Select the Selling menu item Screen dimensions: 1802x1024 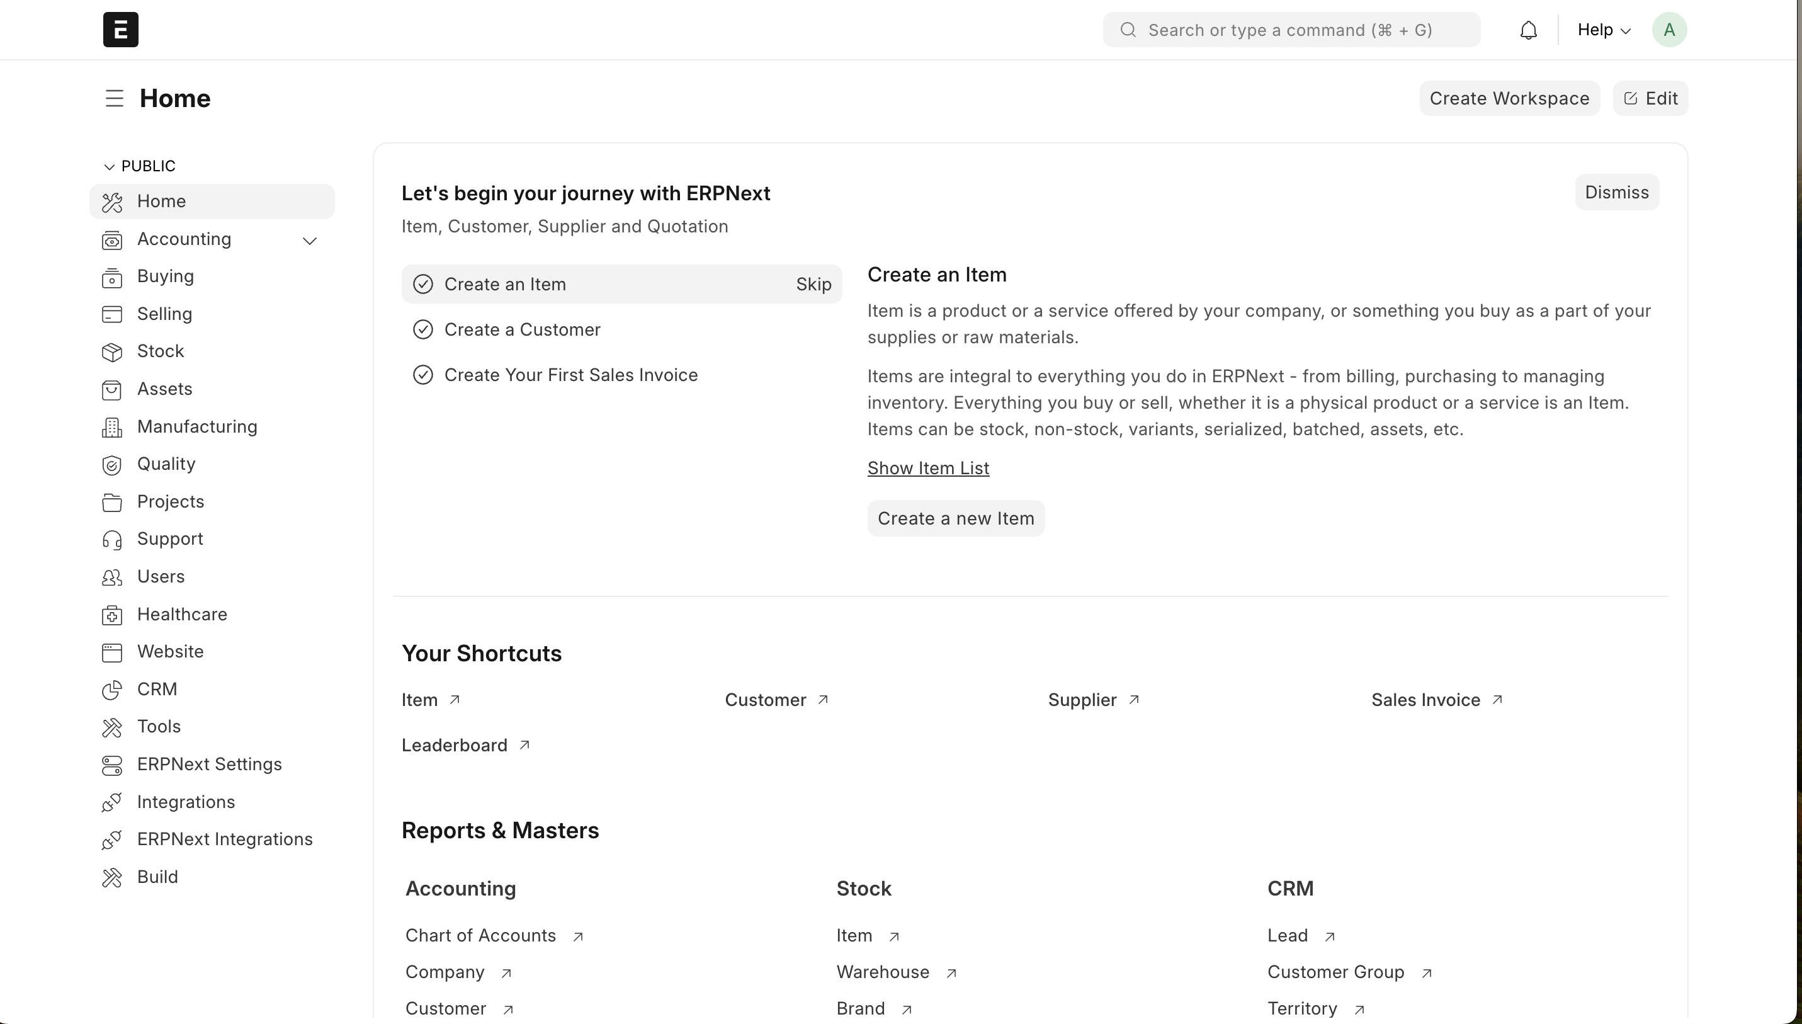[164, 313]
